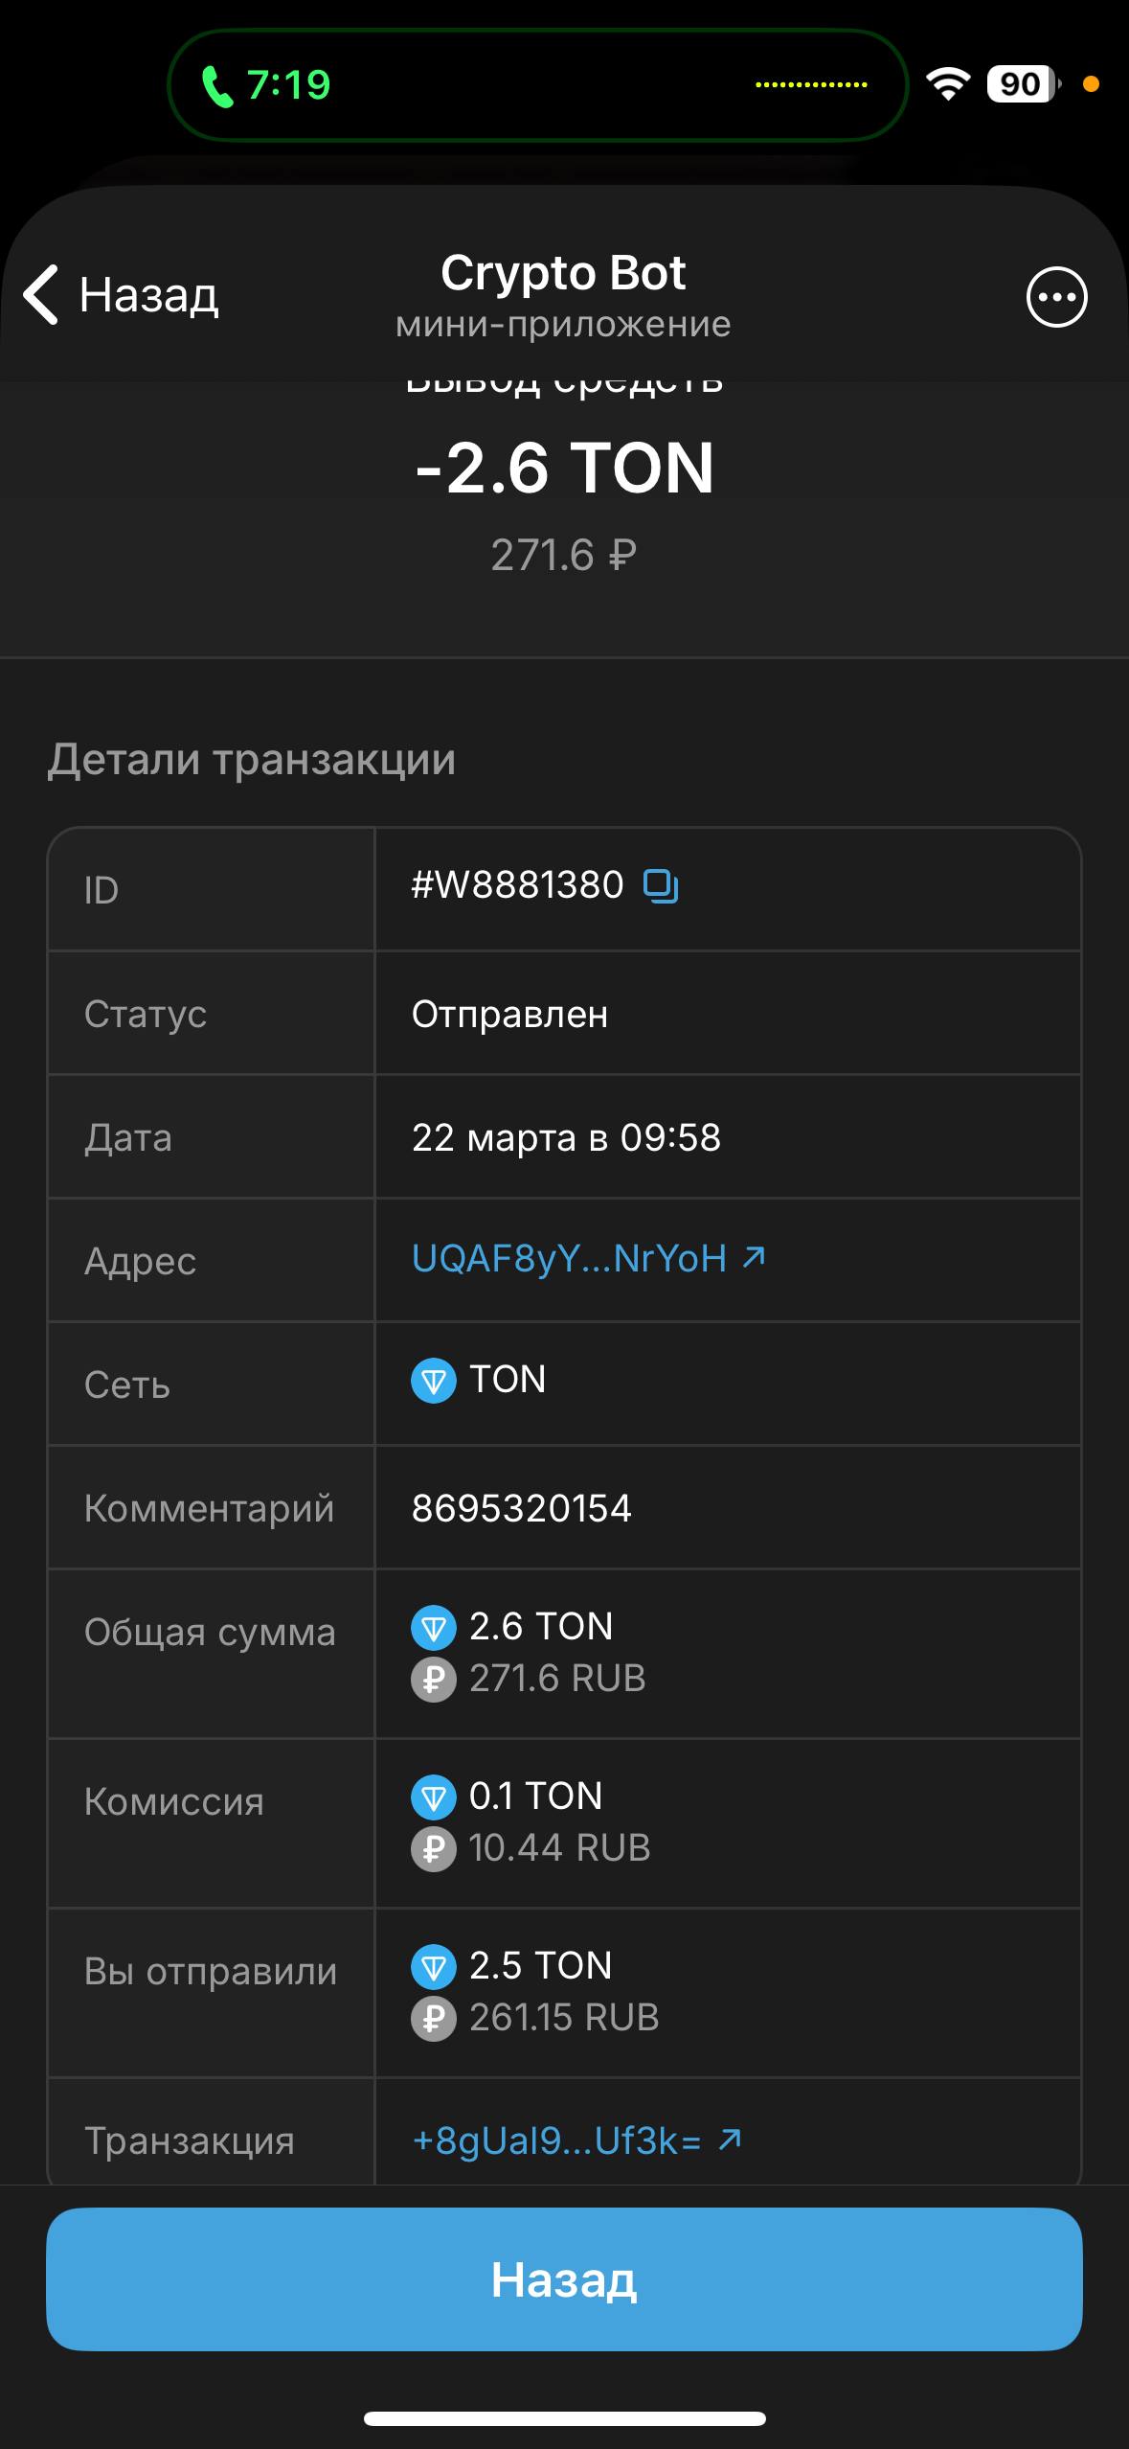Tap the Назад text in the header
Screen dimensions: 1129x2449
pyautogui.click(x=148, y=295)
